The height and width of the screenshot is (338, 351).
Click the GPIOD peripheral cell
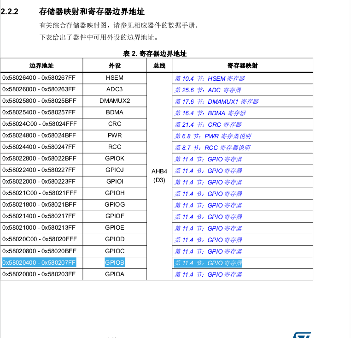click(x=115, y=239)
